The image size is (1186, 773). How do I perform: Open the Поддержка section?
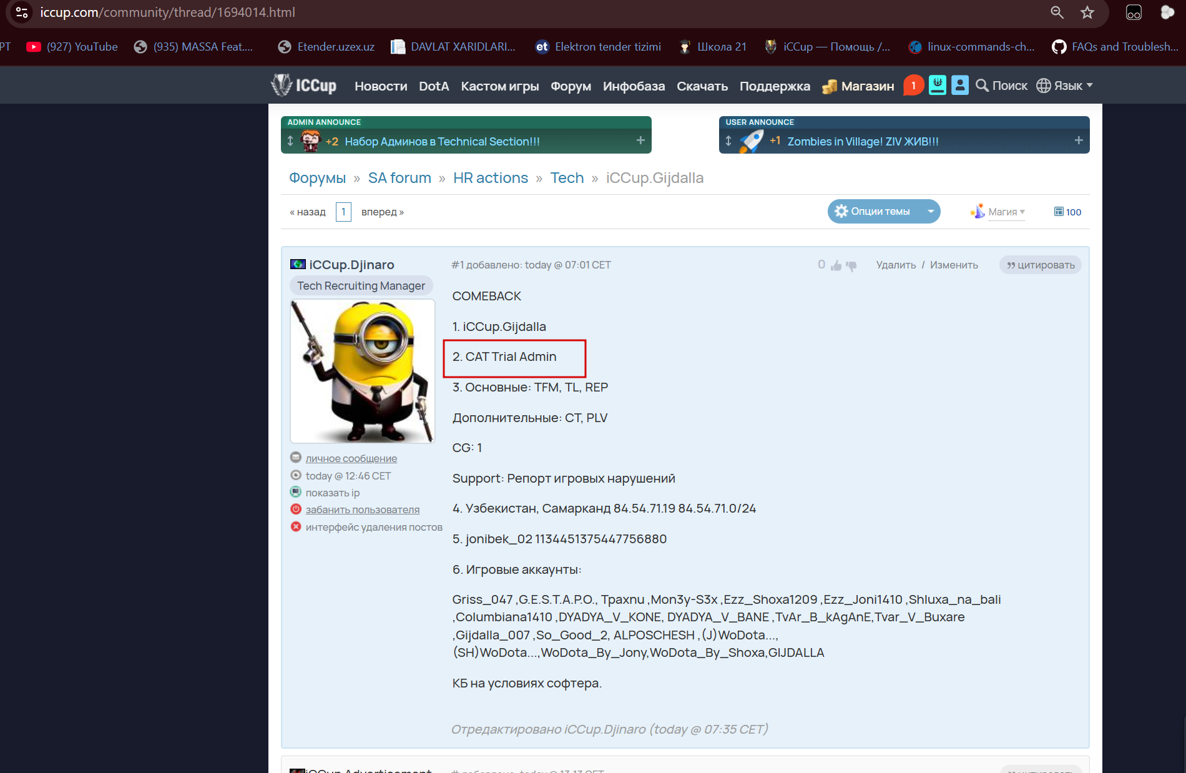click(x=775, y=86)
